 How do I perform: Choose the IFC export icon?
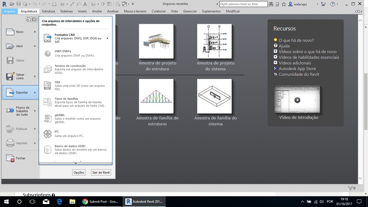click(48, 134)
